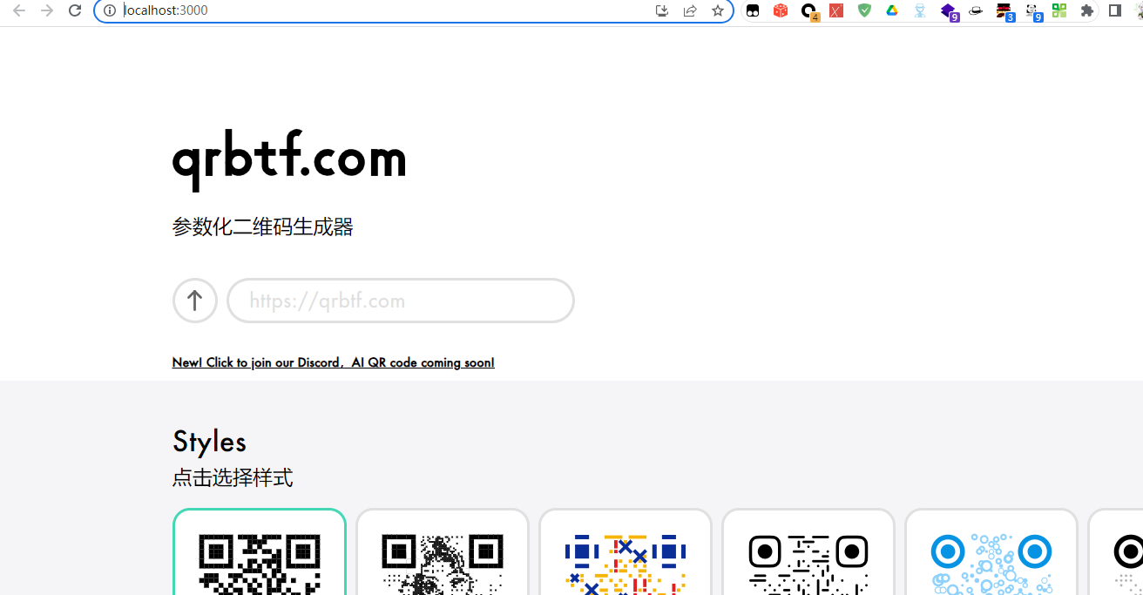1143x595 pixels.
Task: Open the green QR grid extension
Action: [1059, 10]
